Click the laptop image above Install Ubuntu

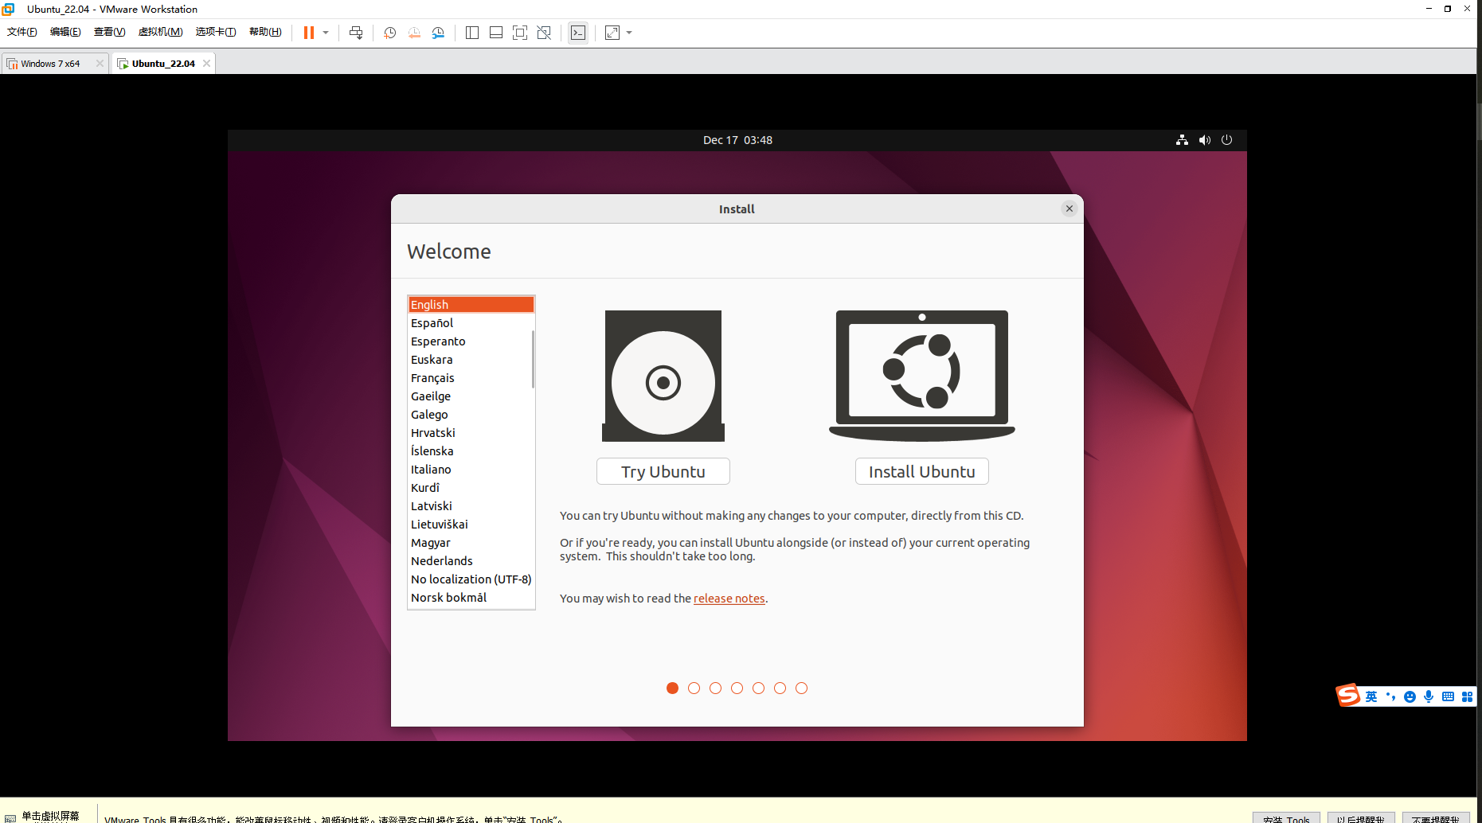[922, 376]
